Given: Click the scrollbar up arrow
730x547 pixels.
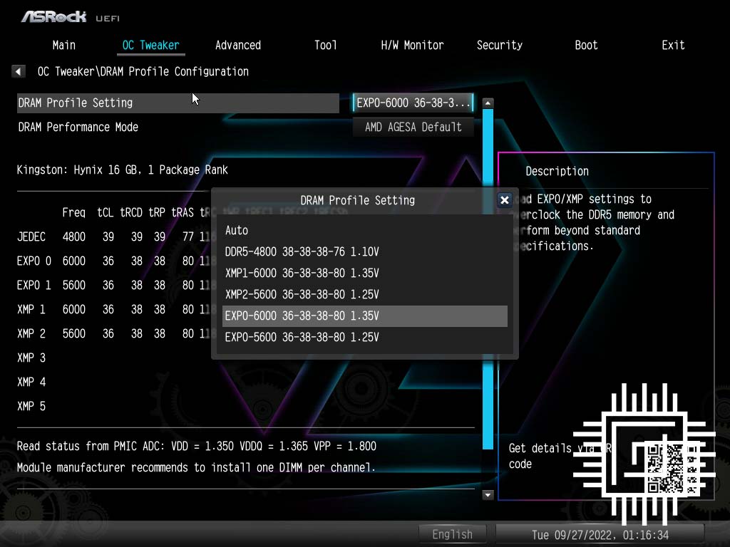Looking at the screenshot, I should 488,103.
